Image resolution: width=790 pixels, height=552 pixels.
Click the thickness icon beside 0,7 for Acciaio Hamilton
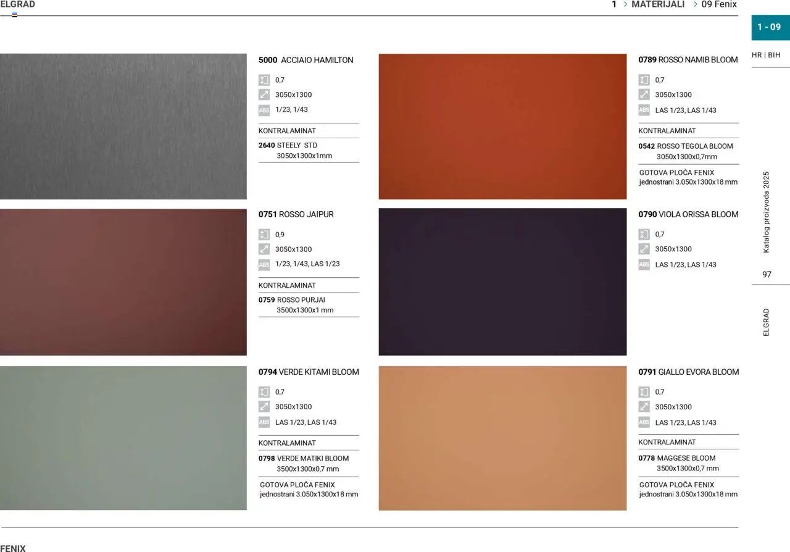click(265, 80)
